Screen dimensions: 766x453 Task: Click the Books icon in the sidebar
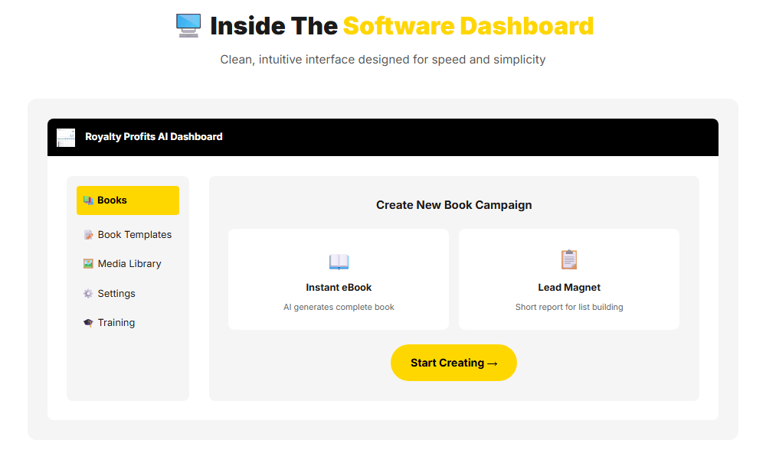click(88, 200)
